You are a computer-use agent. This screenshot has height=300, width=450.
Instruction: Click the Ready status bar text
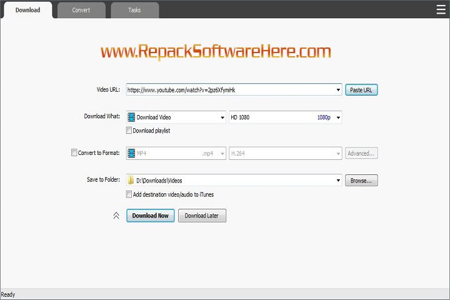point(8,294)
